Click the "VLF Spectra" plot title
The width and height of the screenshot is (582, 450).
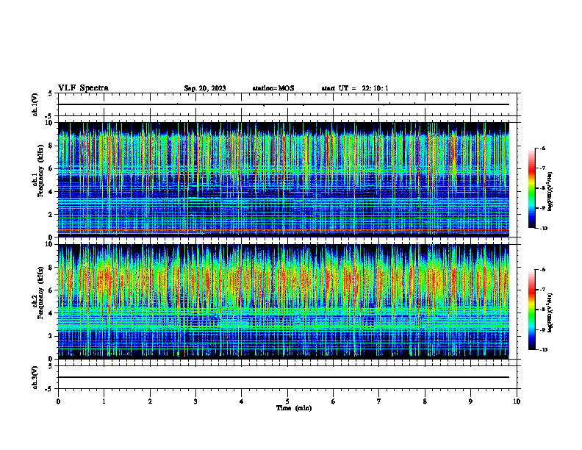[83, 88]
